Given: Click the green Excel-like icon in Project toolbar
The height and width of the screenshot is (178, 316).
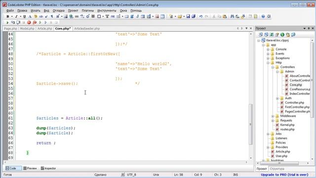Looking at the screenshot, I should (x=272, y=35).
